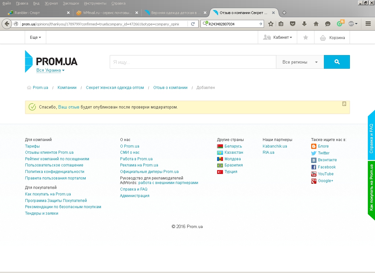Close the Верхняя одежда детская tab
This screenshot has height=273, width=375.
[x=205, y=13]
